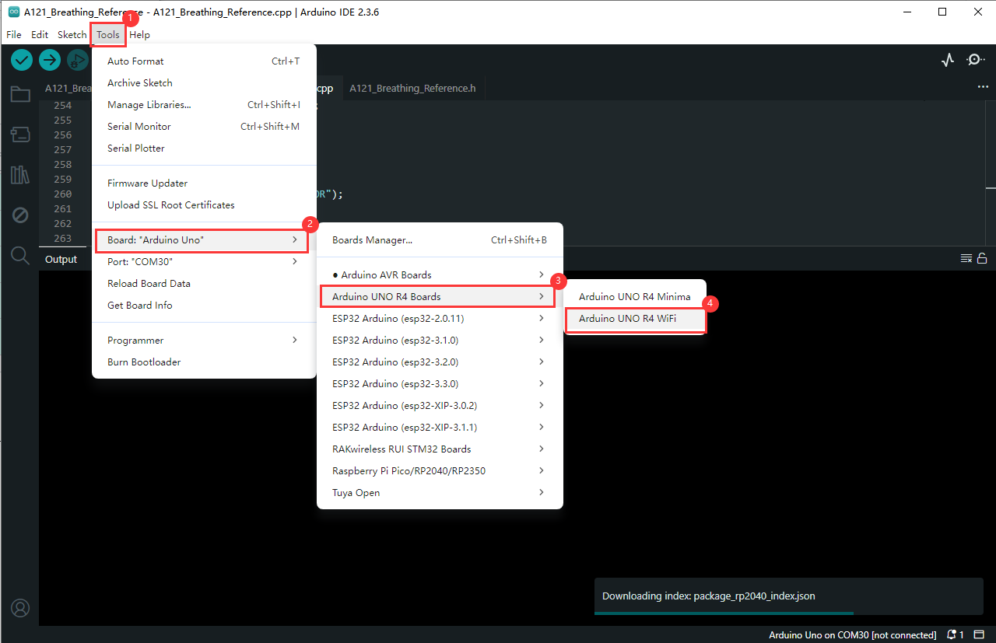
Task: Open the Boards Manager sidebar icon
Action: point(20,135)
